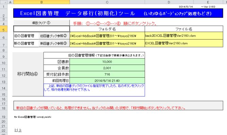Click the 以上 cell in row 22
Image resolution: width=227 pixels, height=135 pixels.
[18, 130]
